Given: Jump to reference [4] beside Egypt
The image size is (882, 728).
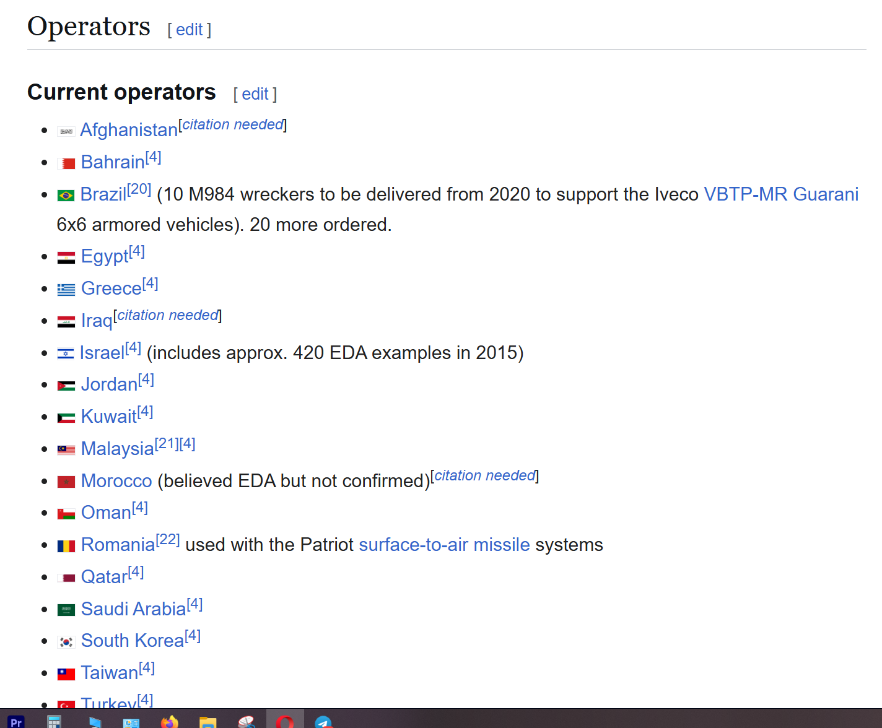Looking at the screenshot, I should 137,251.
